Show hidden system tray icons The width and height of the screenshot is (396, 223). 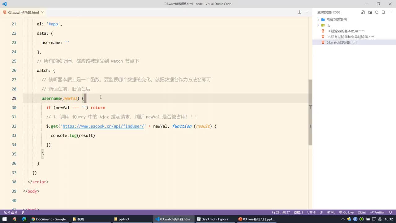click(343, 219)
